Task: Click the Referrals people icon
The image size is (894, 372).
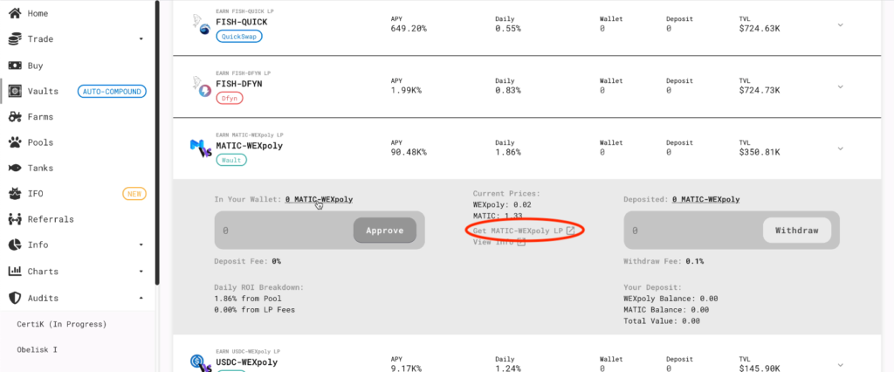Action: coord(15,219)
